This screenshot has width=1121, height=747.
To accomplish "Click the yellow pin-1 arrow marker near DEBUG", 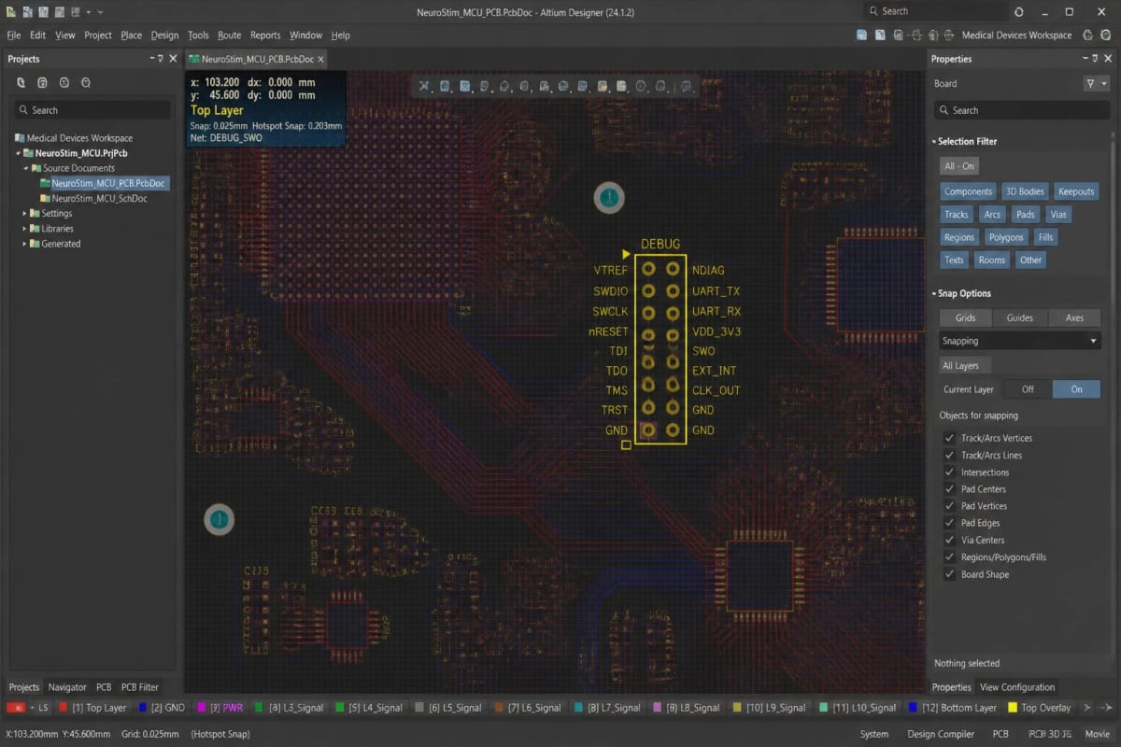I will [626, 254].
